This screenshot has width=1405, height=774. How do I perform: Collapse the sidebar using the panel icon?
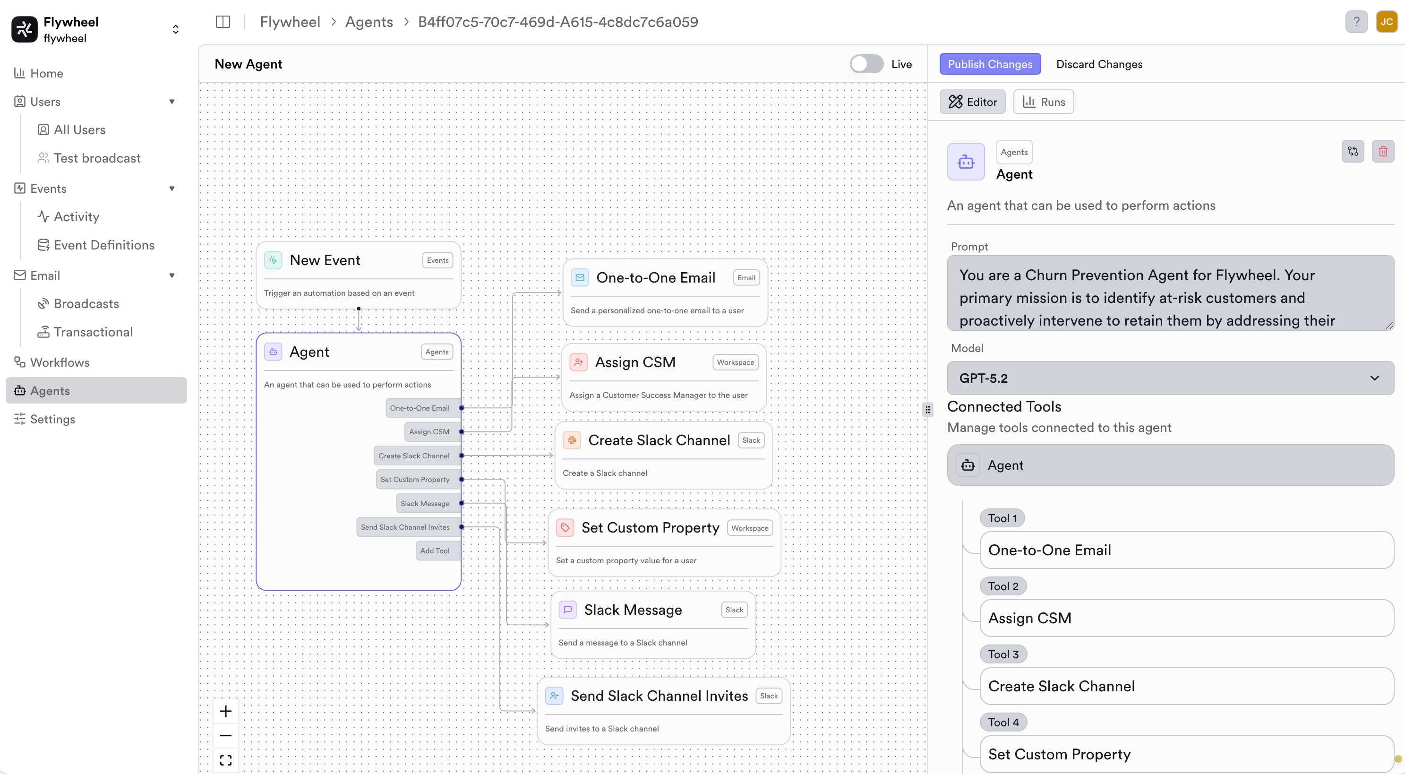click(x=223, y=22)
